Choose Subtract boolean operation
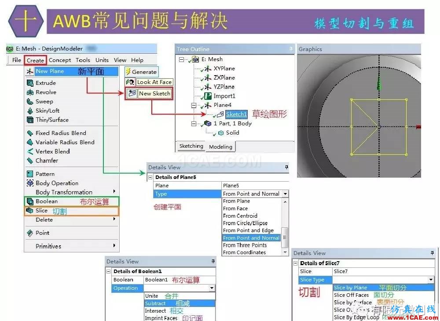The image size is (440, 321). pos(180,303)
